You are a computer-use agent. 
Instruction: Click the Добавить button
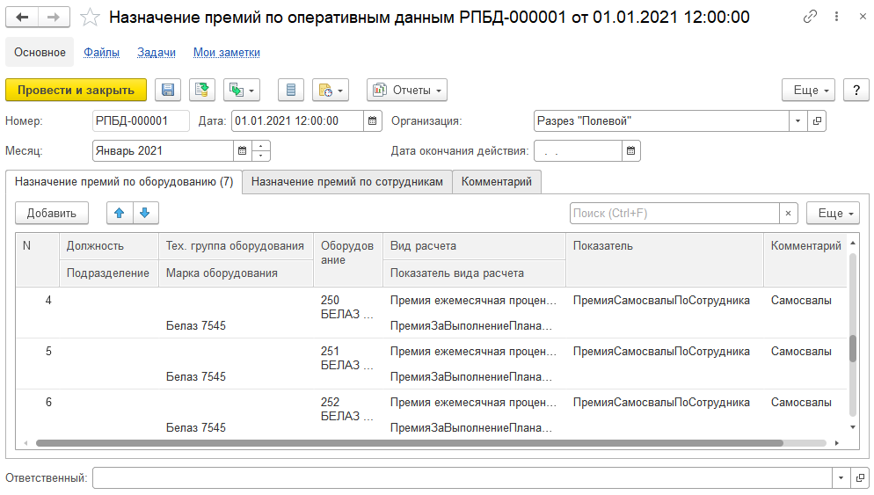(51, 213)
